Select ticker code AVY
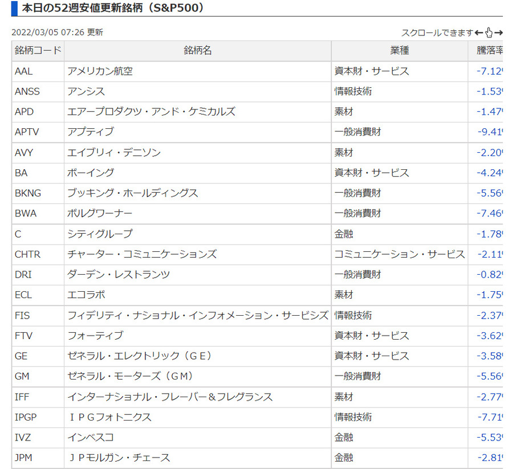The height and width of the screenshot is (469, 513). point(24,153)
